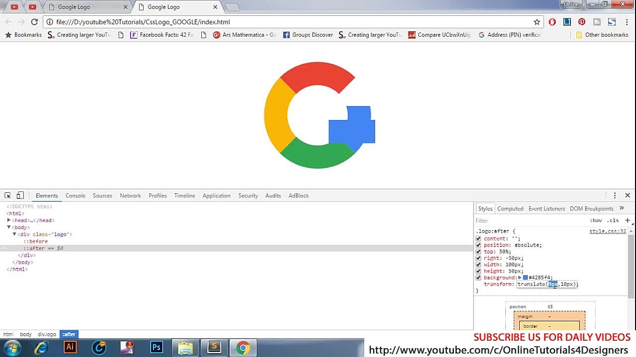Open Photoshop from taskbar

pyautogui.click(x=157, y=348)
